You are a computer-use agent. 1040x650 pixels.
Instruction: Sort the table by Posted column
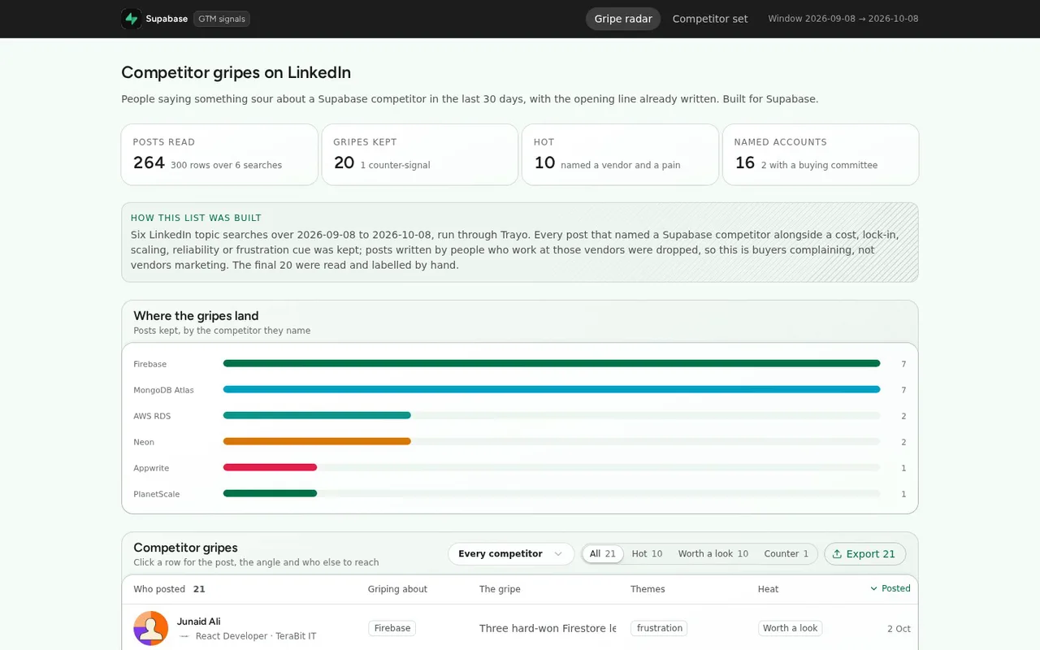[x=890, y=588]
